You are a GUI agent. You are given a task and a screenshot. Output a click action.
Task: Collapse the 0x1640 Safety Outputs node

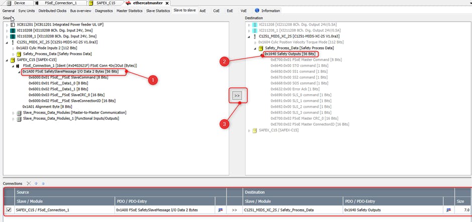[262, 54]
